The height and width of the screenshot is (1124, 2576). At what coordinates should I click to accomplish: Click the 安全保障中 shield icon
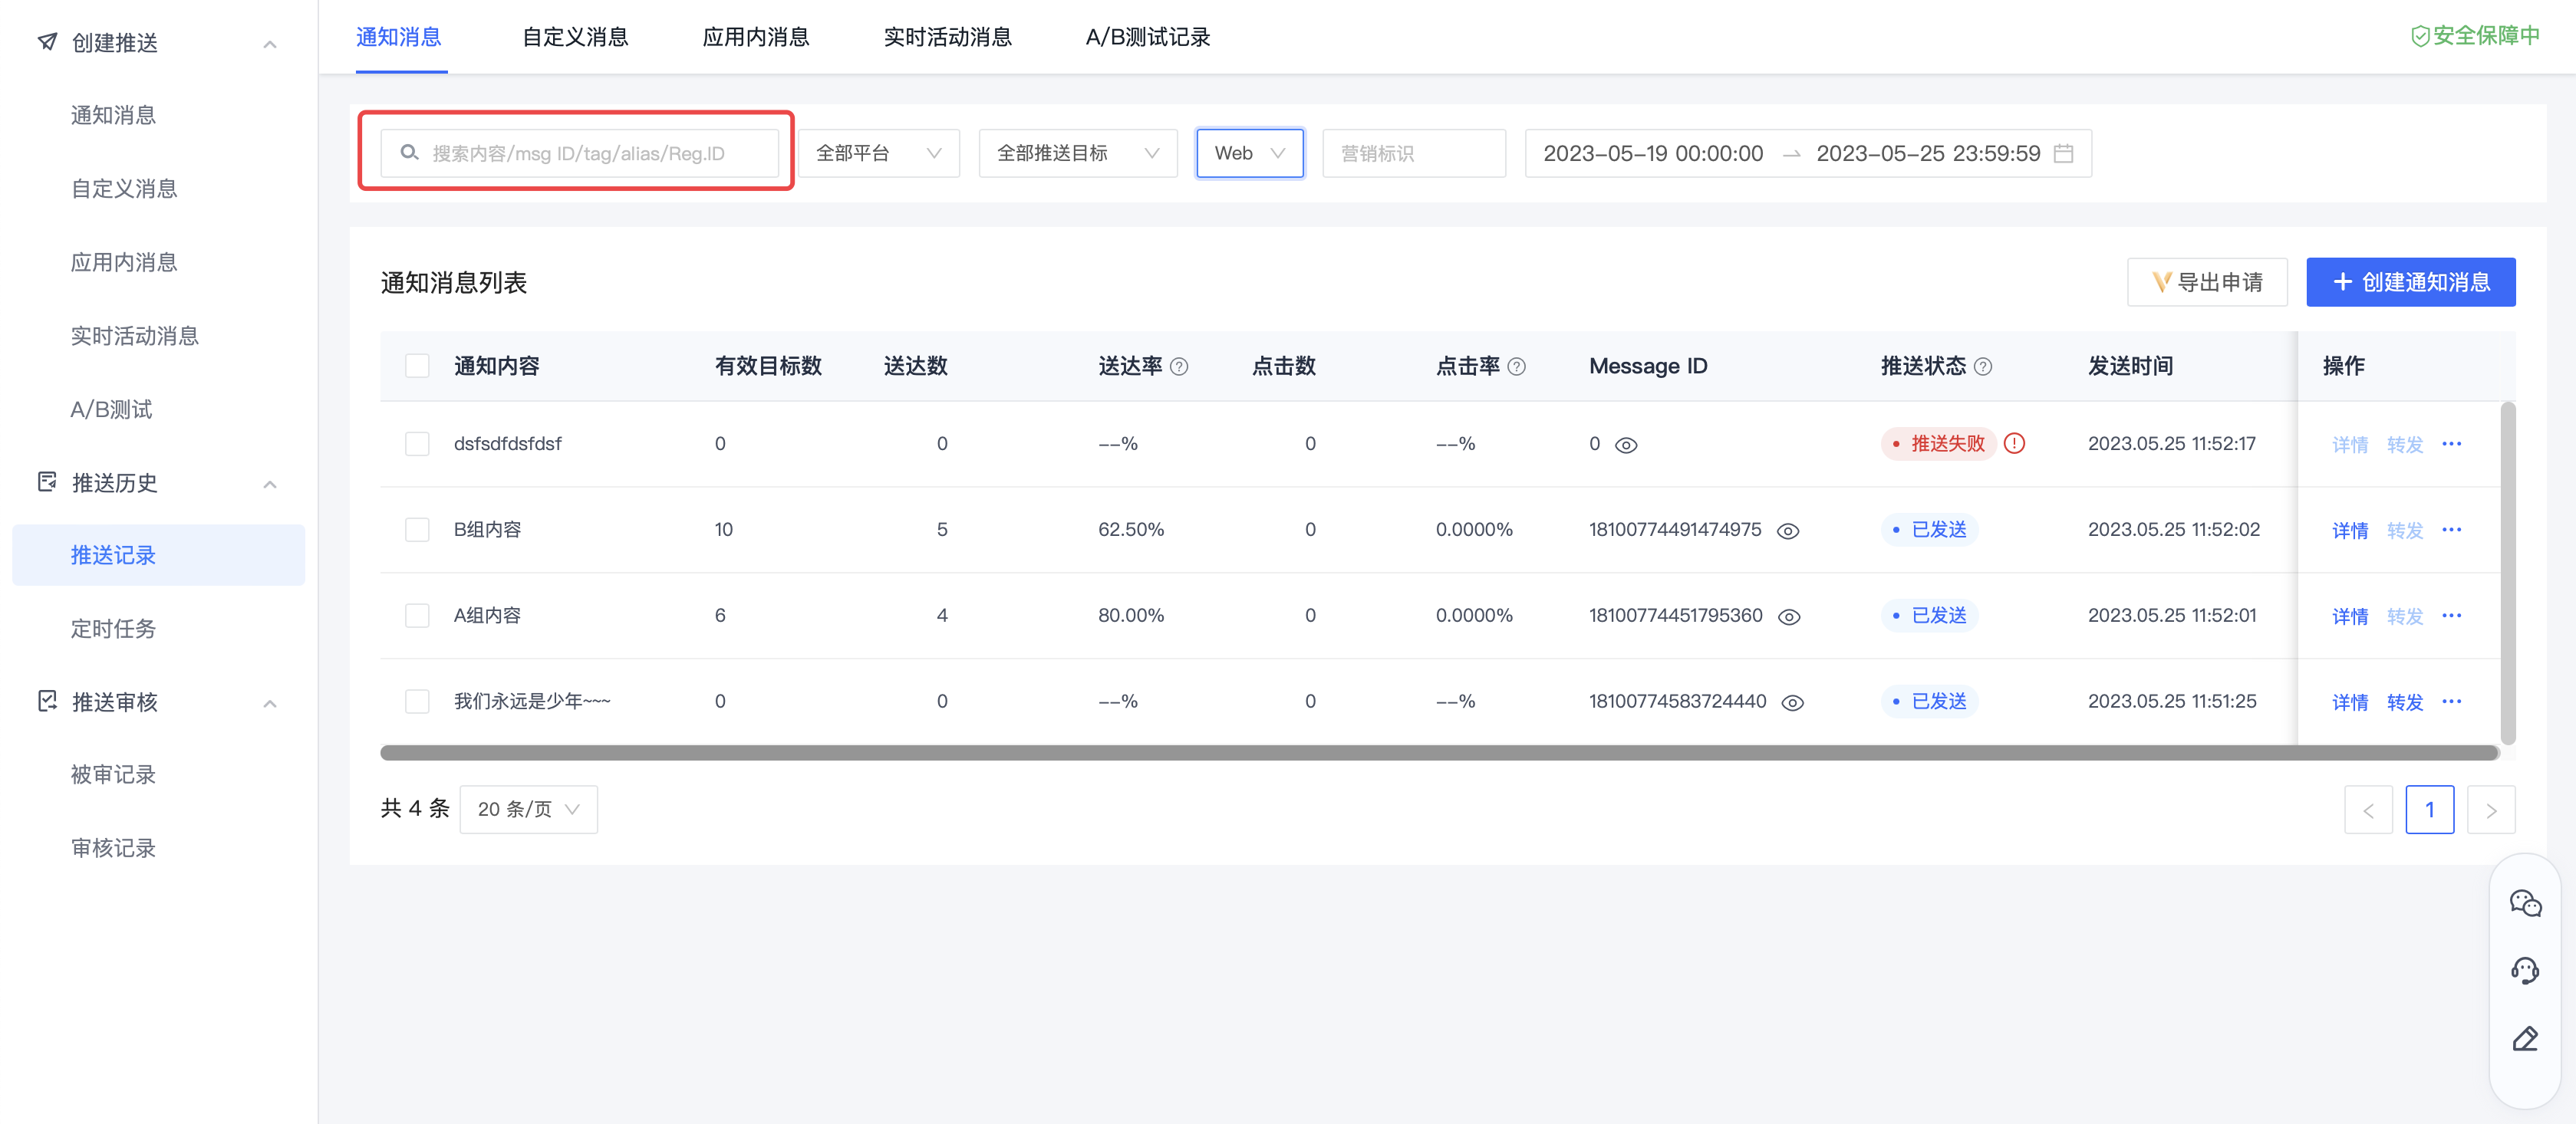tap(2420, 37)
